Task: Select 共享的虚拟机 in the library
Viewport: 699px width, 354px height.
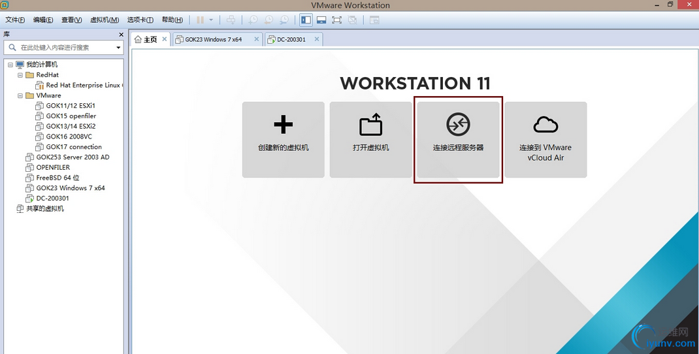Action: click(44, 208)
